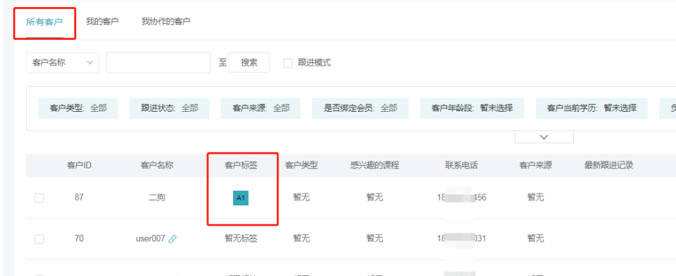Select the checkbox for customer 87

(39, 198)
